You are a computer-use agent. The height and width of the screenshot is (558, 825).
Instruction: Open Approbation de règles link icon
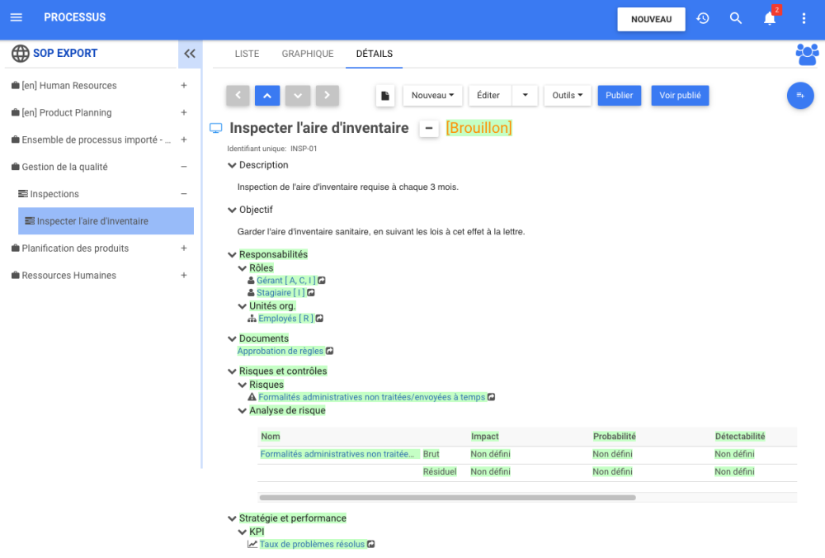pyautogui.click(x=329, y=351)
